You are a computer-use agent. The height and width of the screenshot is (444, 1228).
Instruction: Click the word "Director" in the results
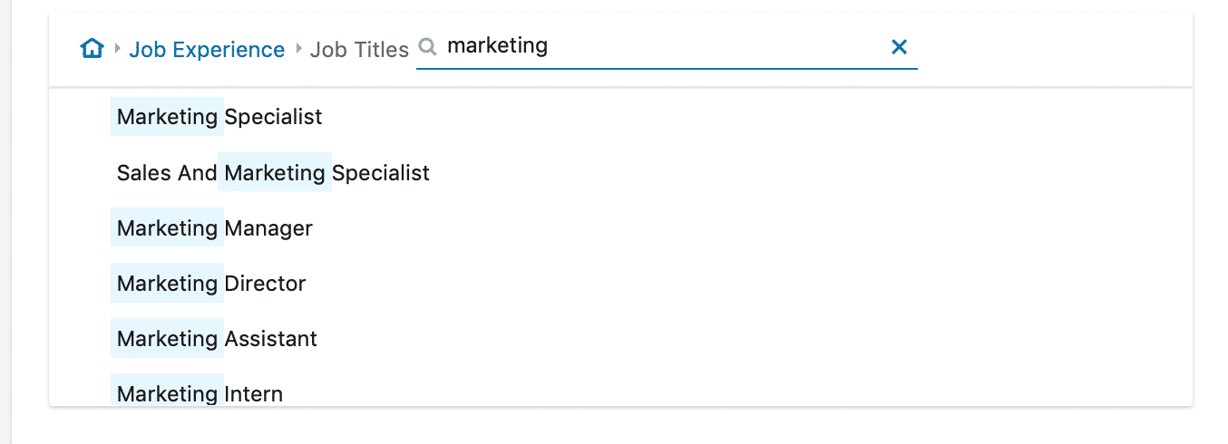coord(266,284)
